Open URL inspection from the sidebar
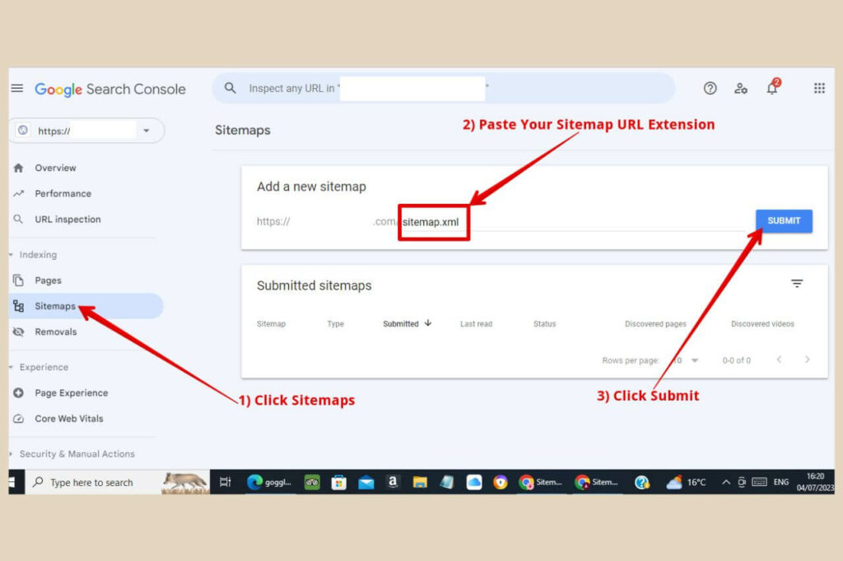Viewport: 843px width, 561px height. tap(68, 220)
